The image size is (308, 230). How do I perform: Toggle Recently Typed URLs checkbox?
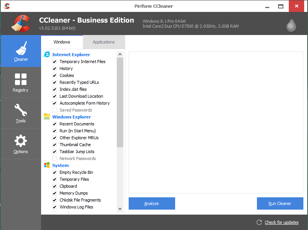pos(55,82)
